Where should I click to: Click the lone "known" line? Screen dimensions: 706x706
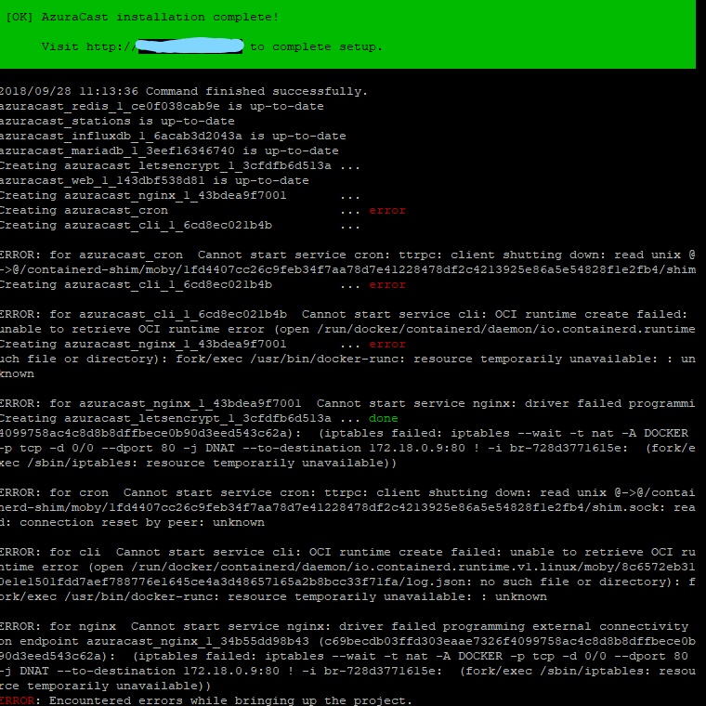coord(17,373)
